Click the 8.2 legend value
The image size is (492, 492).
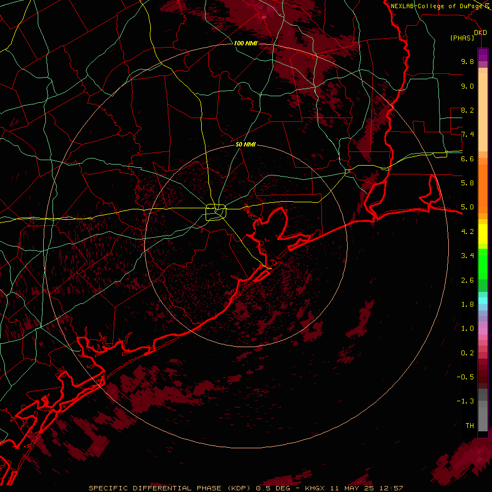(467, 110)
